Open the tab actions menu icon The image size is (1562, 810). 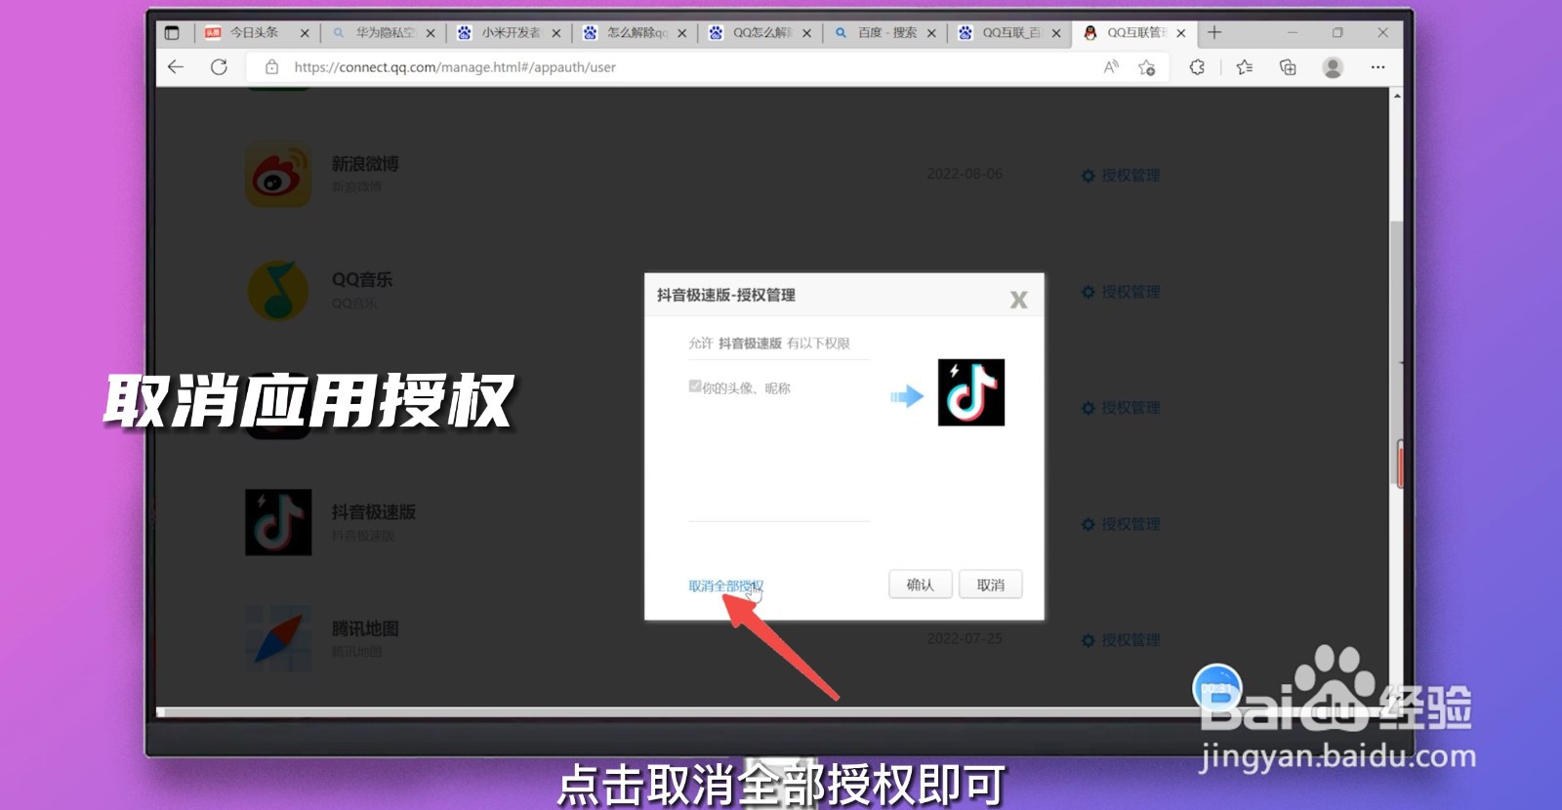pyautogui.click(x=172, y=32)
